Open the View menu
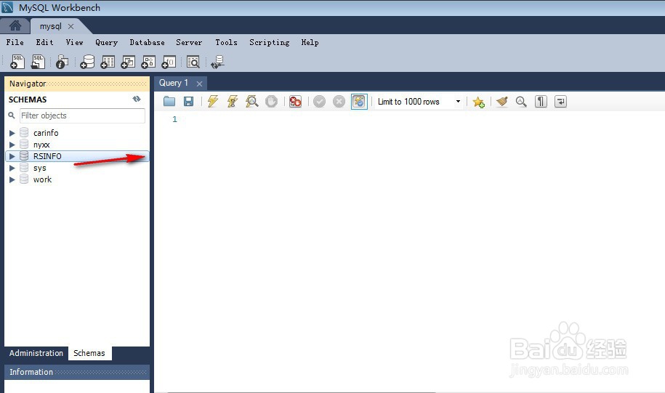The height and width of the screenshot is (393, 665). click(74, 42)
